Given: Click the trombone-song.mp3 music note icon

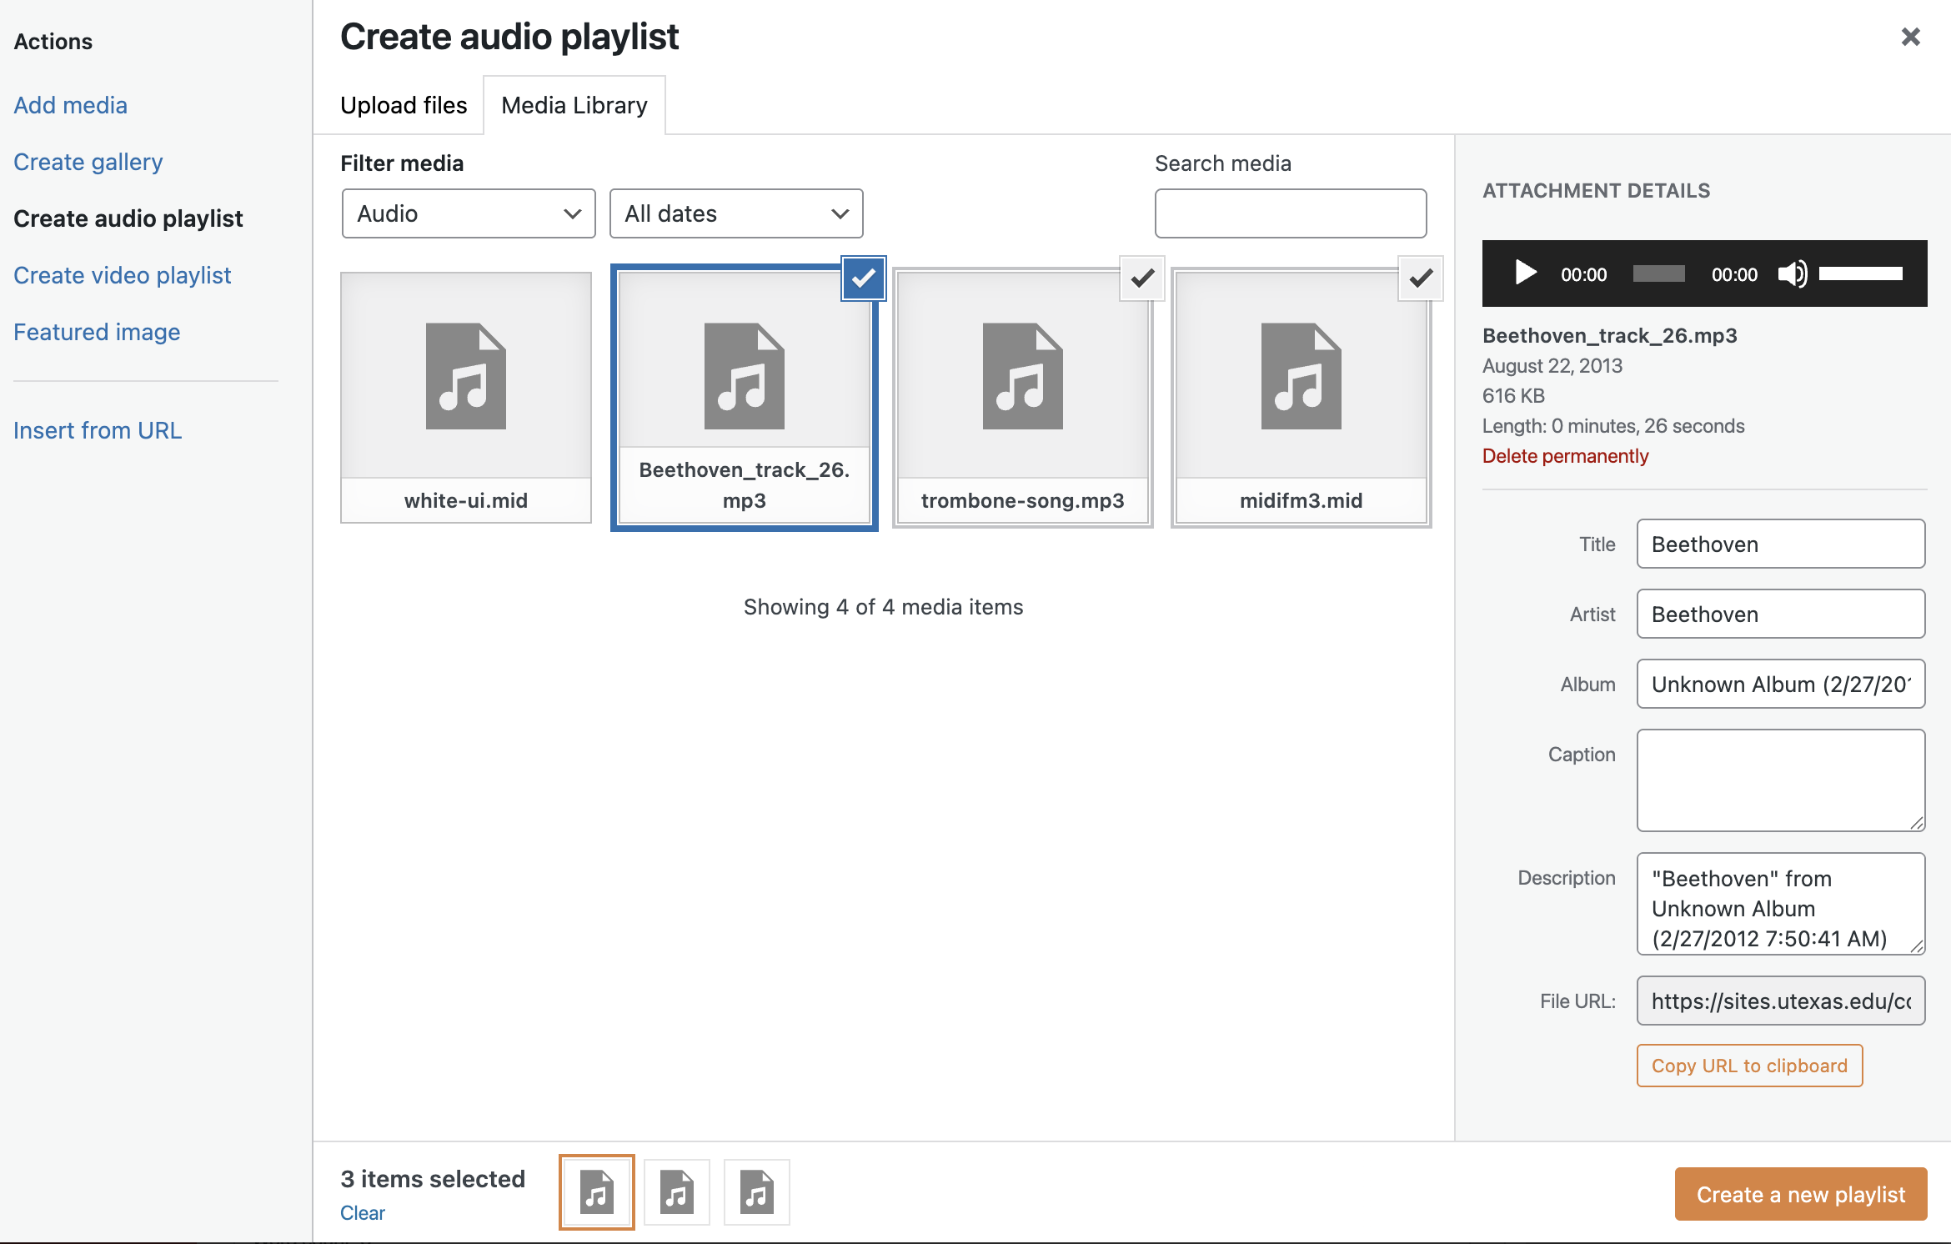Looking at the screenshot, I should click(1022, 377).
